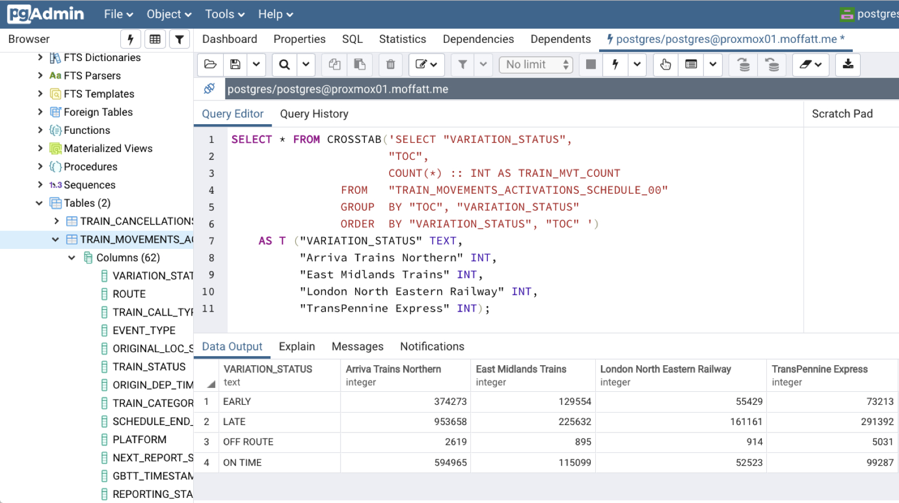The image size is (899, 503).
Task: Switch to the Properties tab
Action: coord(300,39)
